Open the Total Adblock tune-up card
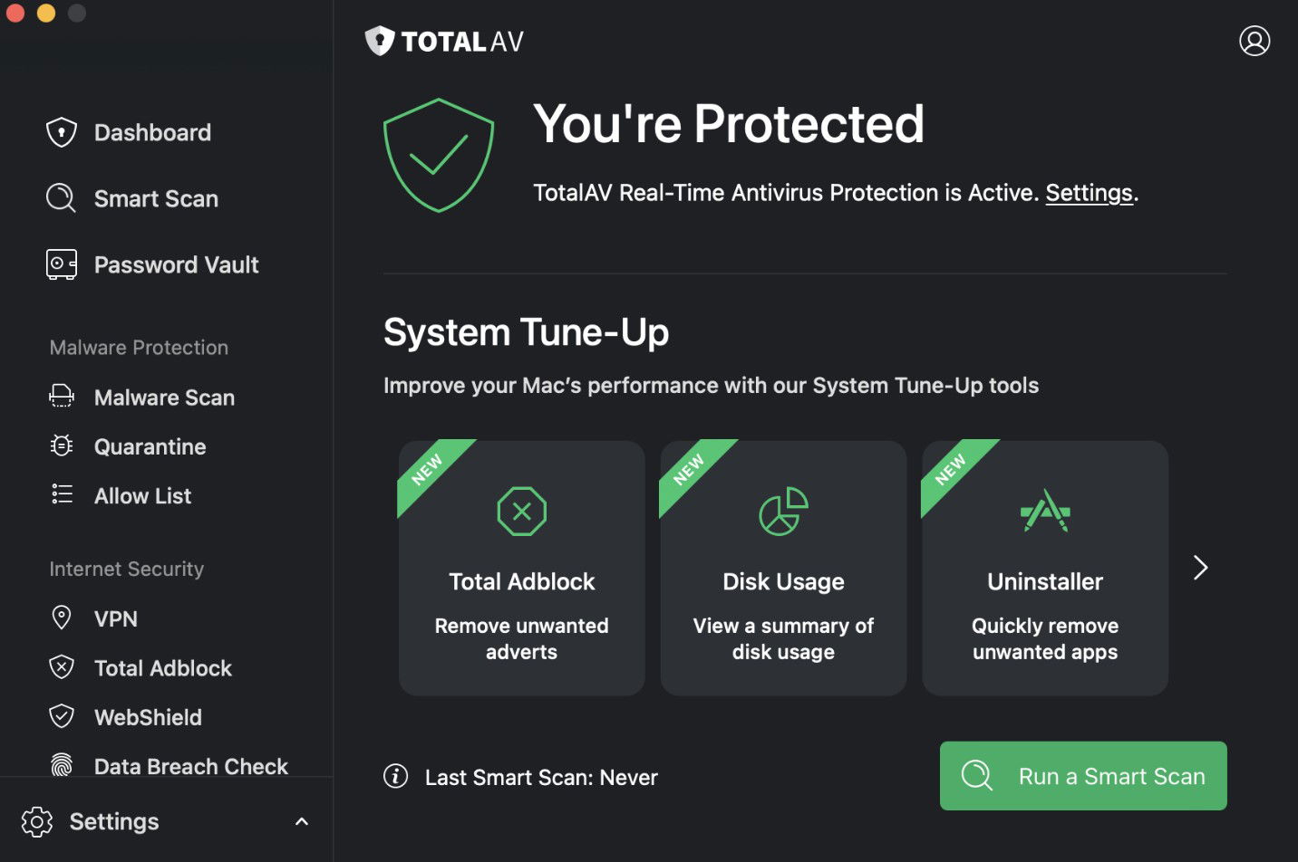Image resolution: width=1298 pixels, height=862 pixels. [x=521, y=568]
